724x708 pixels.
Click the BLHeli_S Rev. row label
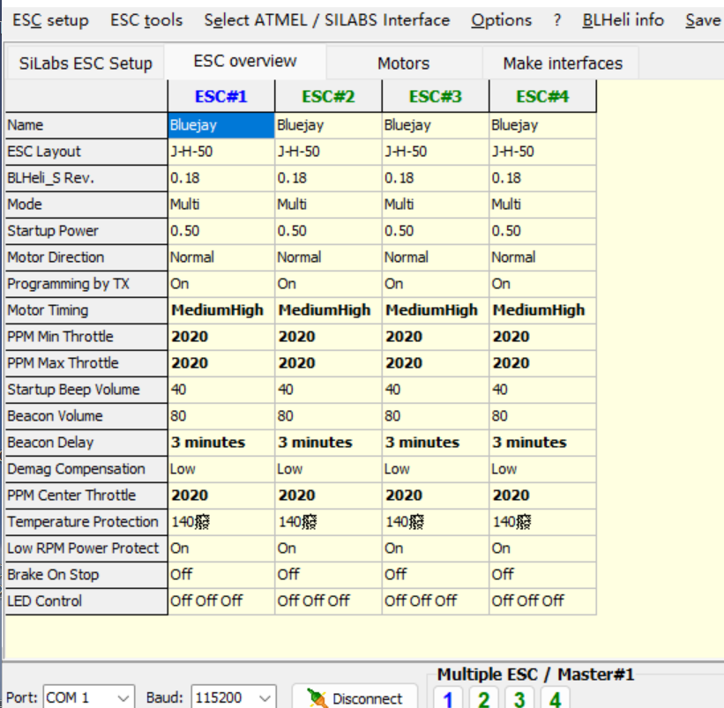86,178
